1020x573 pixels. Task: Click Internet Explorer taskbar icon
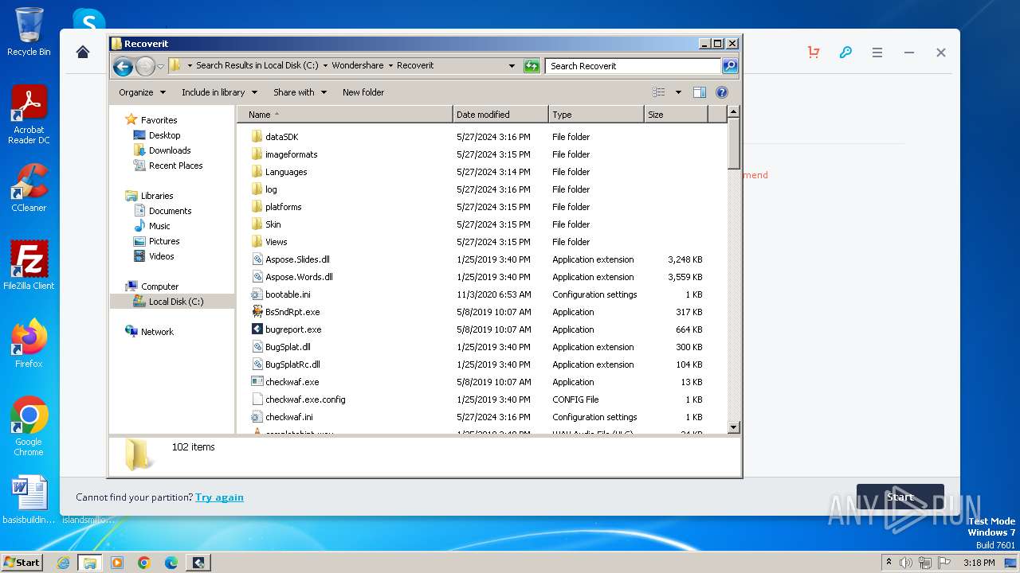(x=63, y=563)
